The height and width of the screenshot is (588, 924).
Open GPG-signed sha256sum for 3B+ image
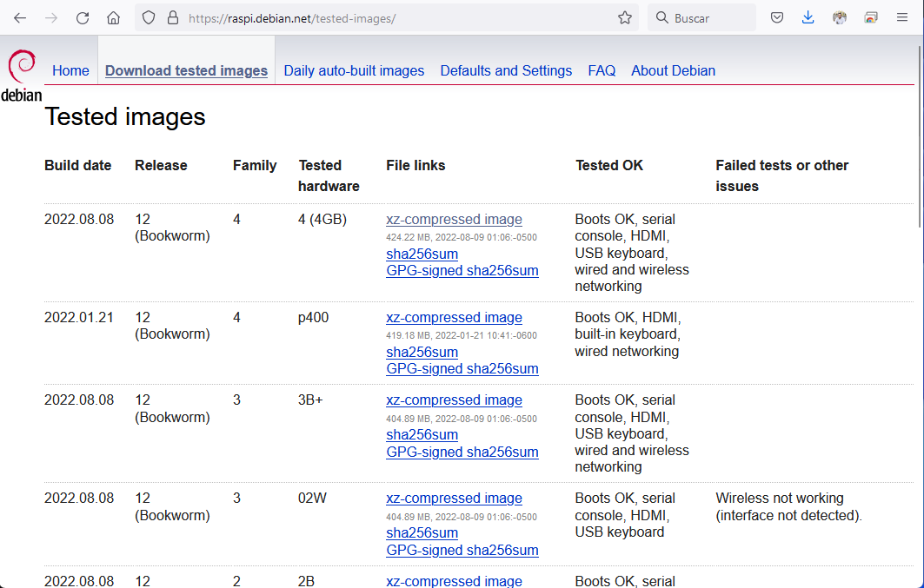click(x=462, y=452)
